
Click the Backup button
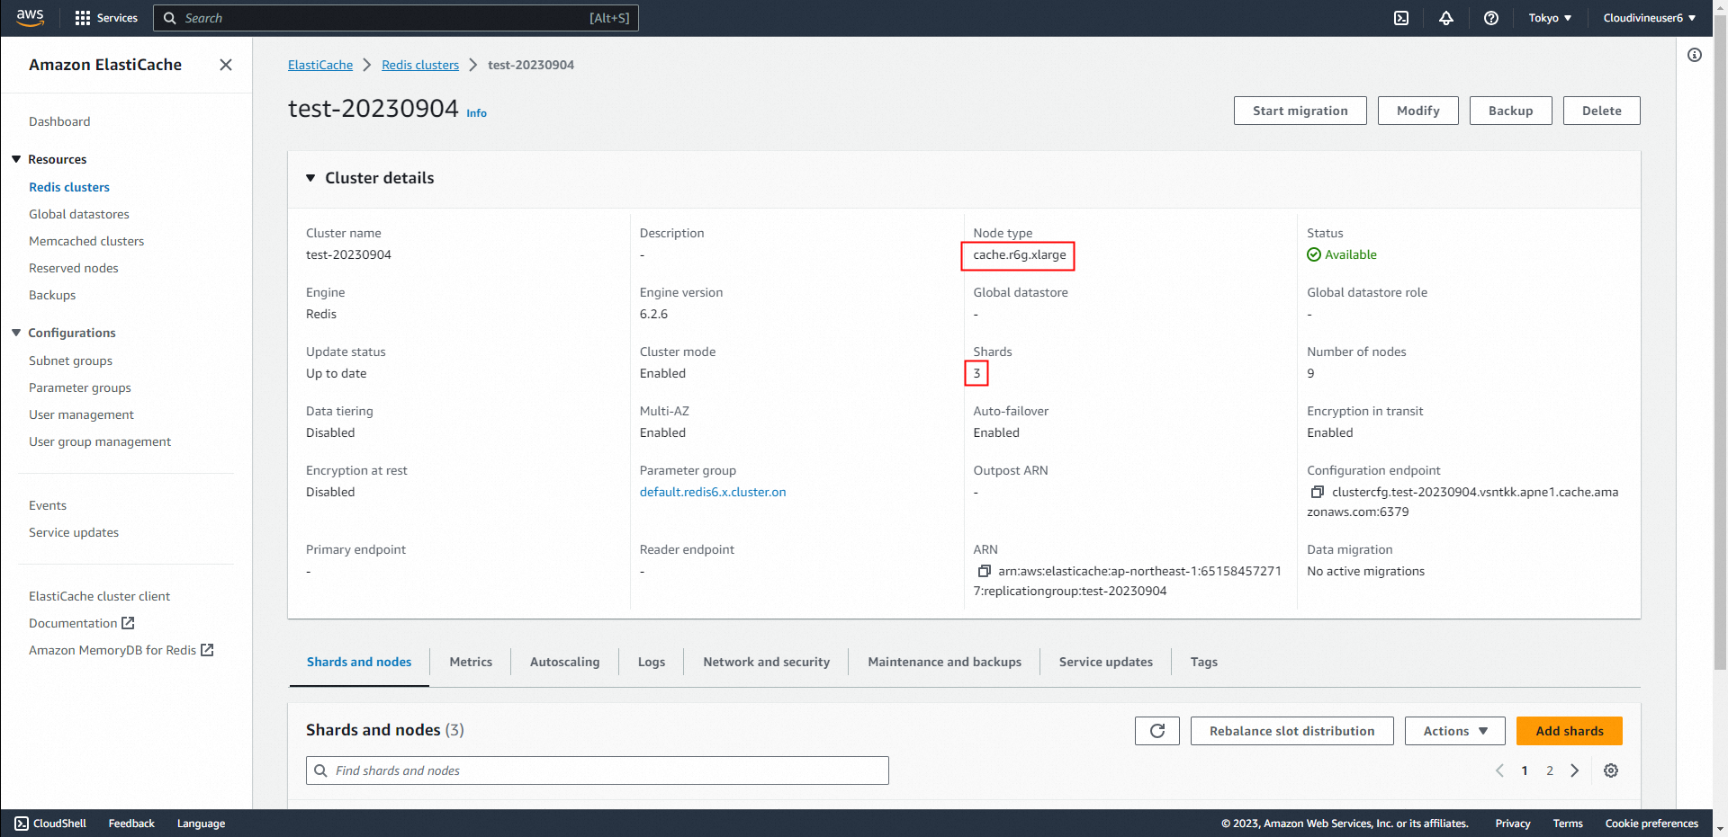click(x=1511, y=111)
